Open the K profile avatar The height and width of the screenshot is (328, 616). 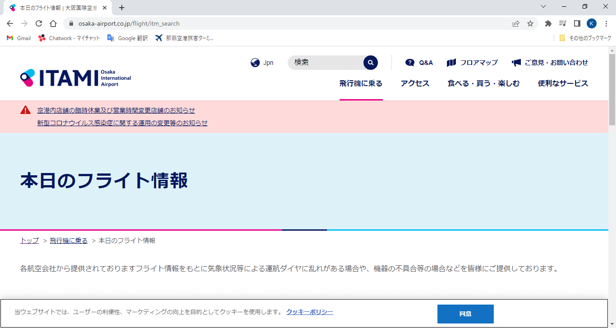tap(592, 23)
